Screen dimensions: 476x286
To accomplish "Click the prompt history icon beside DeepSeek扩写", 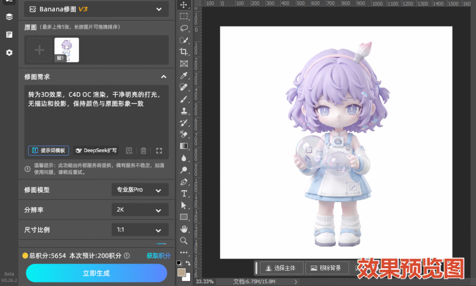I will (129, 151).
